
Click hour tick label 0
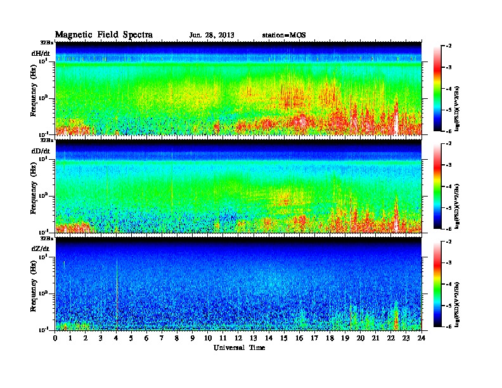pyautogui.click(x=55, y=339)
